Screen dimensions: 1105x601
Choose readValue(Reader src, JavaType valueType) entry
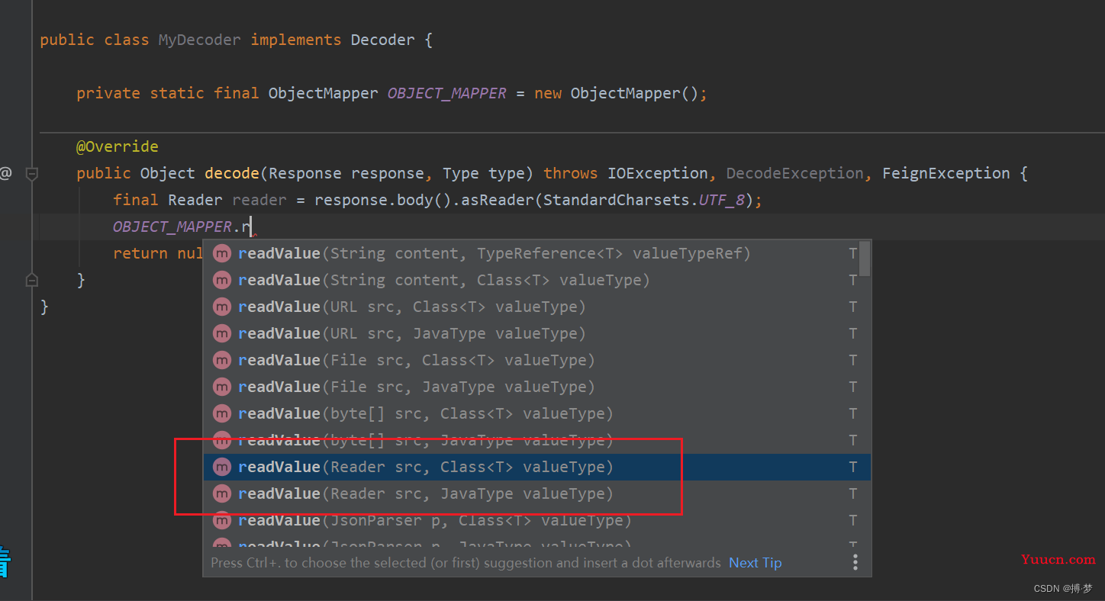(x=536, y=493)
